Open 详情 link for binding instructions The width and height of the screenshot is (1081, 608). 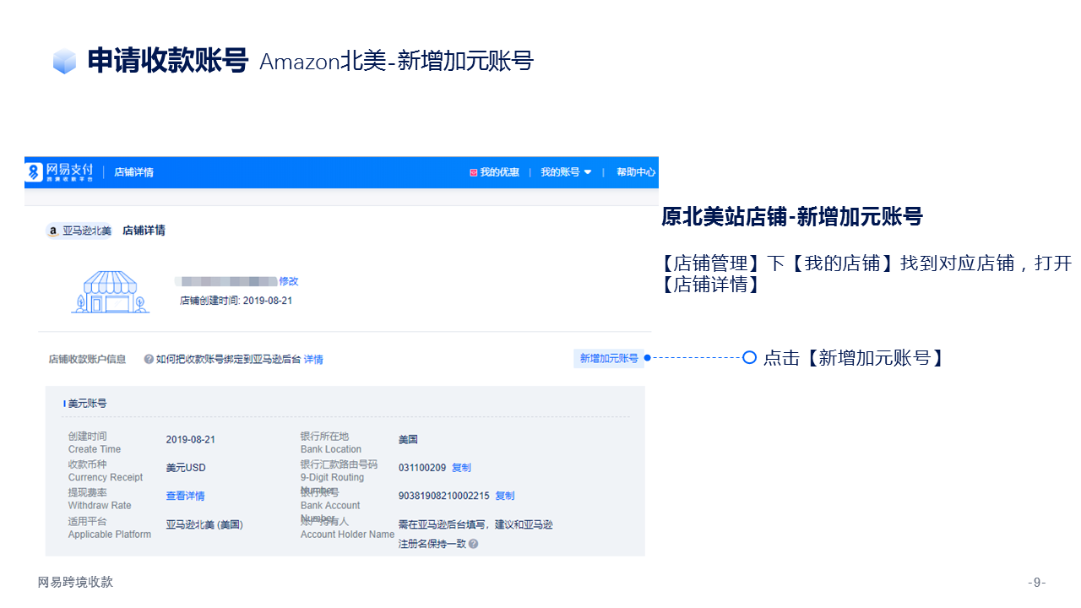pyautogui.click(x=313, y=359)
